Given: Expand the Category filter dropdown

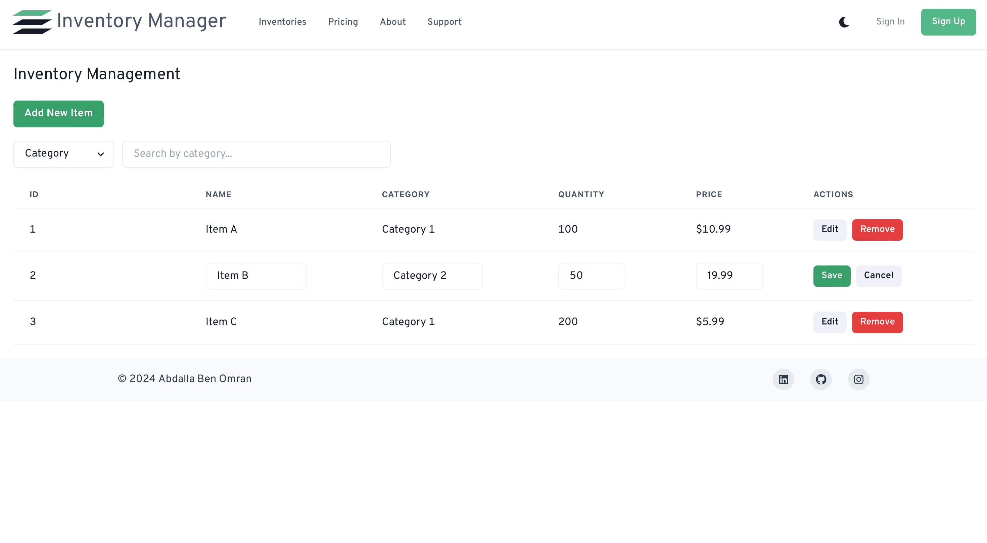Looking at the screenshot, I should tap(63, 154).
